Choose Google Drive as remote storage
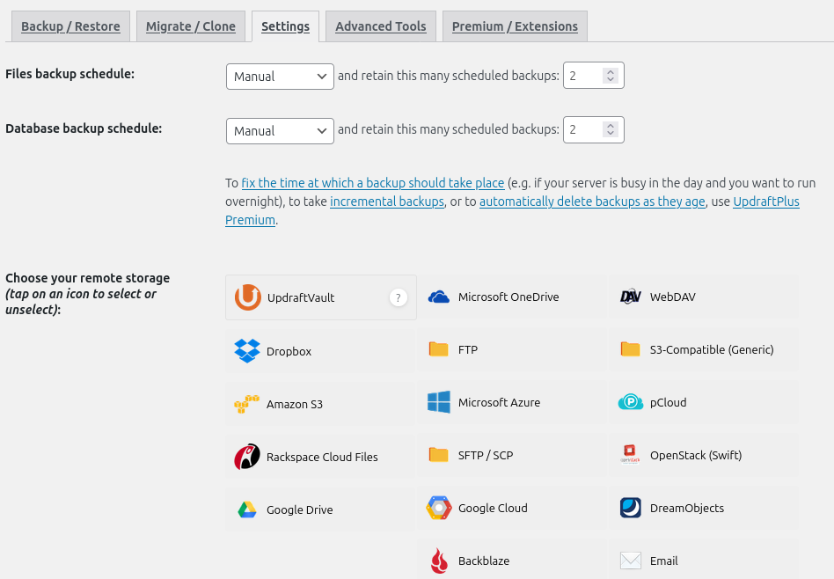This screenshot has width=834, height=579. tap(247, 509)
